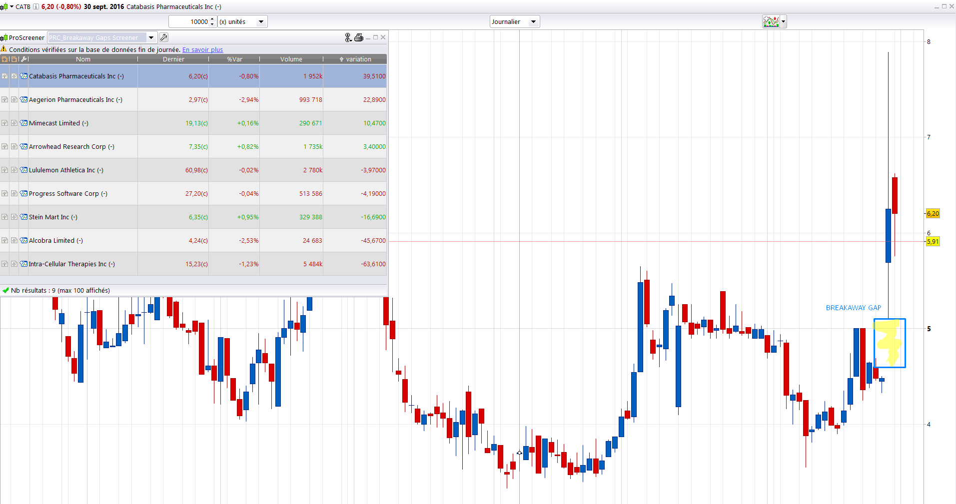Sort by the variation column header

tap(355, 59)
